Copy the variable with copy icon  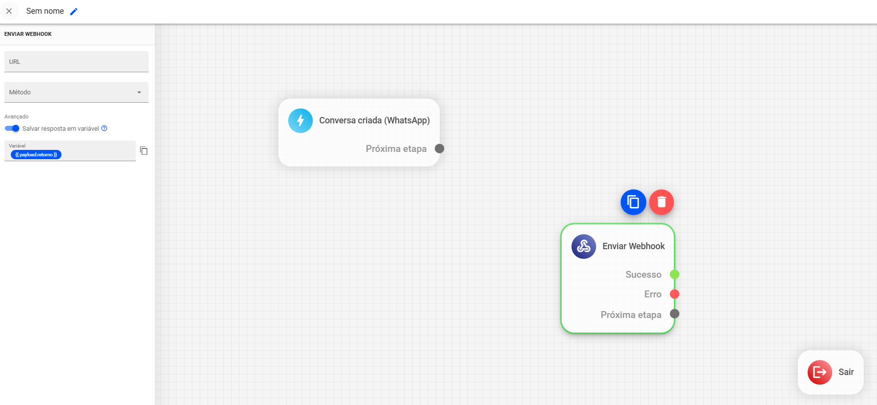pos(144,151)
